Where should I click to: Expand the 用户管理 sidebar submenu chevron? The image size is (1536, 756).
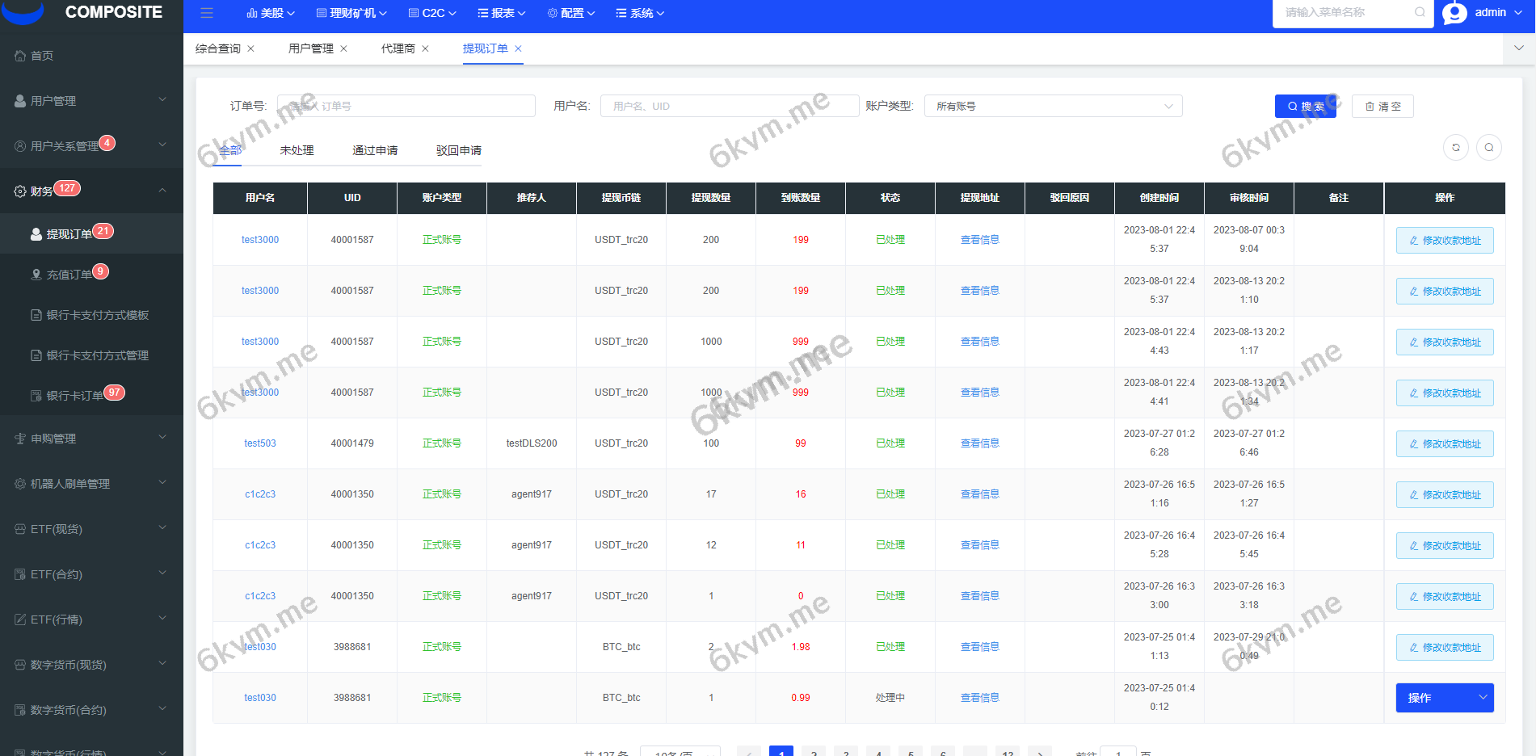pos(162,100)
